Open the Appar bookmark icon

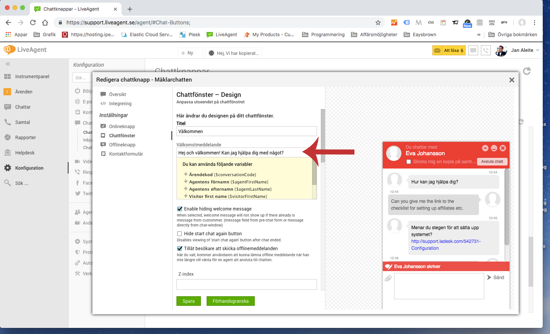[8, 35]
